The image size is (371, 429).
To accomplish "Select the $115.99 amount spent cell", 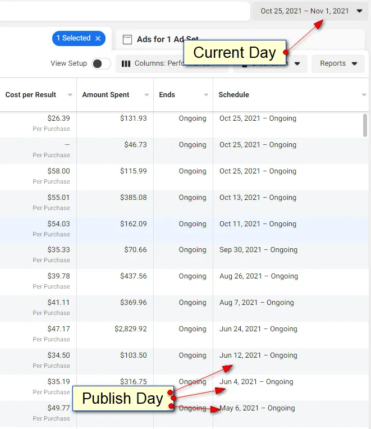I will click(134, 171).
